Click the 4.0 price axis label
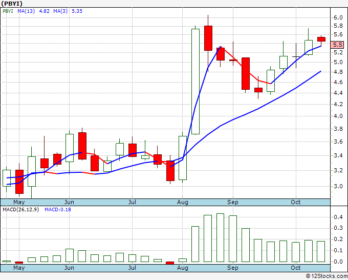 click(x=338, y=116)
